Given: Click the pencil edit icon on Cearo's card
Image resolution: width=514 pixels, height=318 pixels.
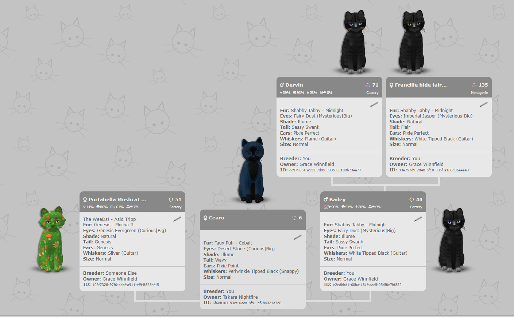Looking at the screenshot, I should pyautogui.click(x=297, y=237).
